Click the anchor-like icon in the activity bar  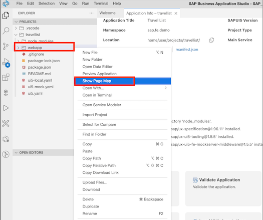(x=6, y=93)
